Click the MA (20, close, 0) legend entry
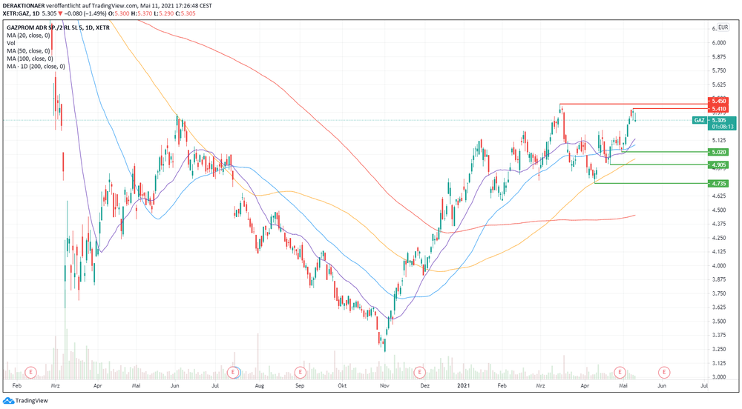Screen dimensions: 742x409 [28, 36]
